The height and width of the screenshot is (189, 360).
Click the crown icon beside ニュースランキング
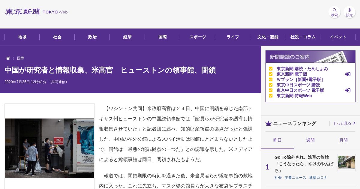[268, 123]
